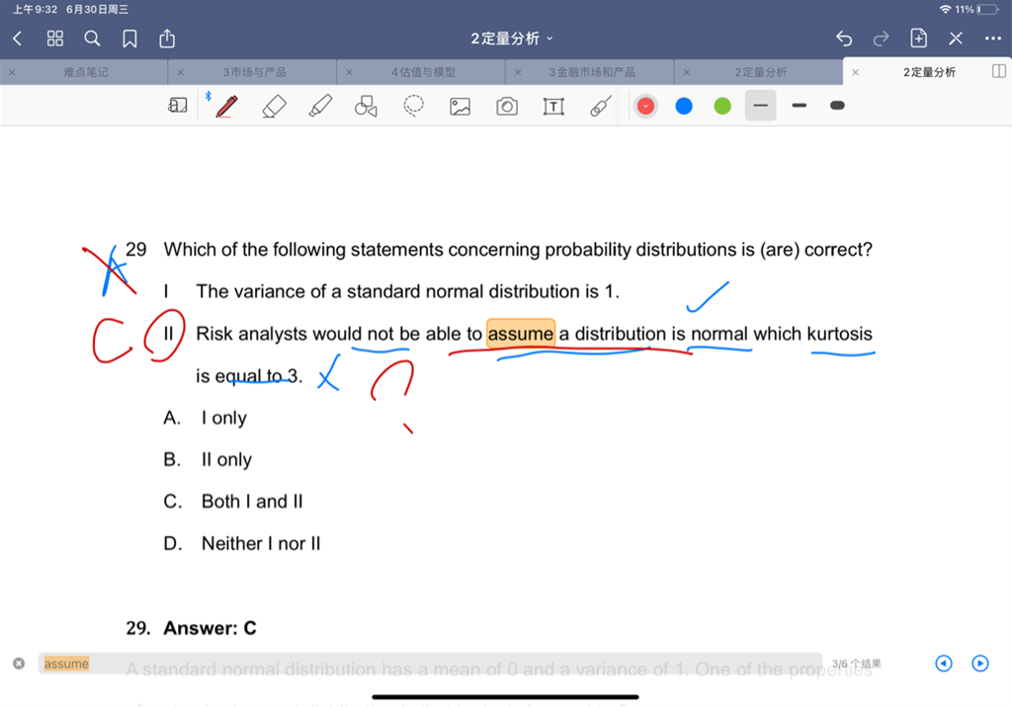The image size is (1012, 707).
Task: Tap the battery indicator in status bar
Action: [x=988, y=9]
